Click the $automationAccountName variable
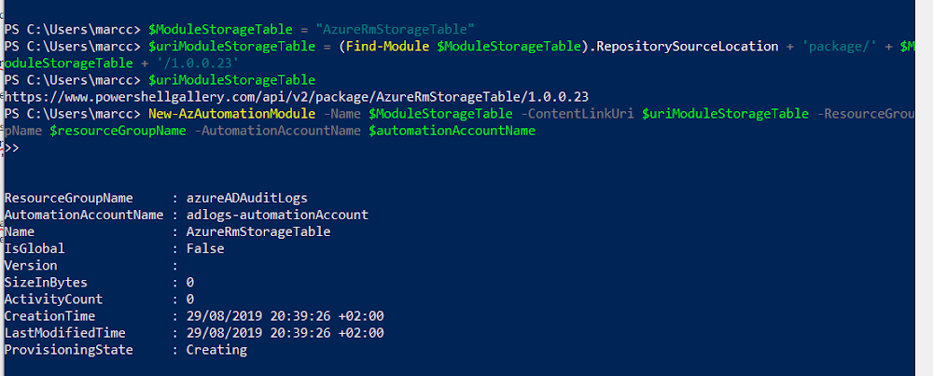 [452, 131]
